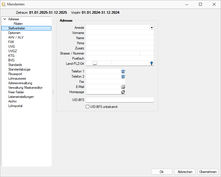
Task: Open country lookup with the ellipsis button
Action: 95,63
